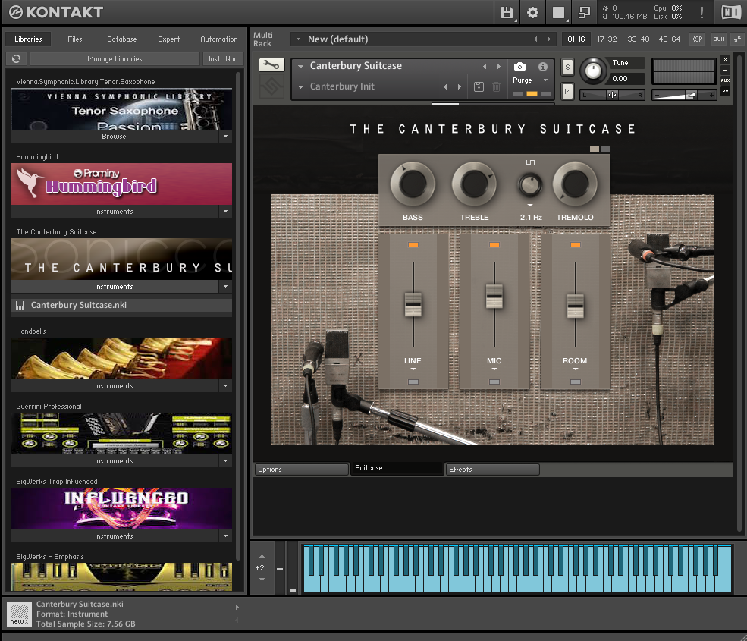747x641 pixels.
Task: Select next multi rack preset arrow
Action: (549, 39)
